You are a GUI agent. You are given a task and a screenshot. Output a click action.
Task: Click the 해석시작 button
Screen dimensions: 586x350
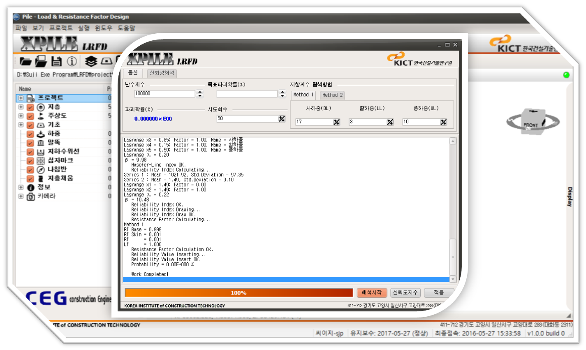pos(372,292)
